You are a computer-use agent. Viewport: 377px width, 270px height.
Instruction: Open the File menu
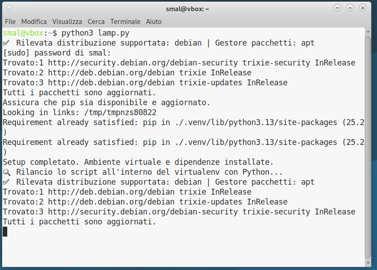pos(10,21)
